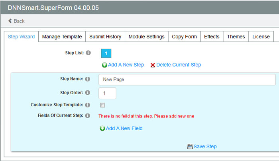Viewport: 279px width, 161px height.
Task: Click Add A New Step link
Action: click(x=126, y=65)
